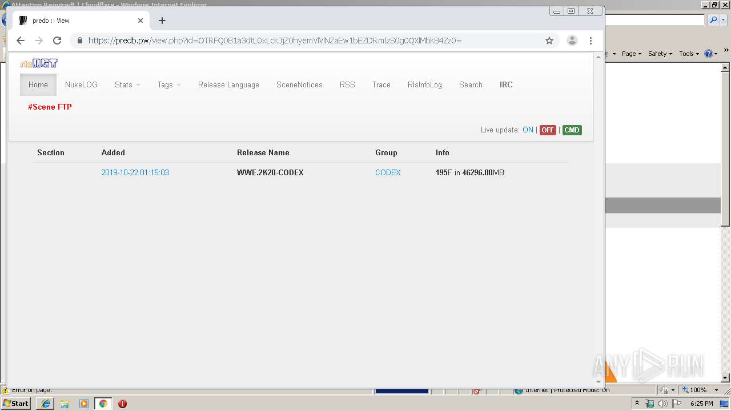
Task: Click the 46296.00MB info text
Action: [483, 172]
